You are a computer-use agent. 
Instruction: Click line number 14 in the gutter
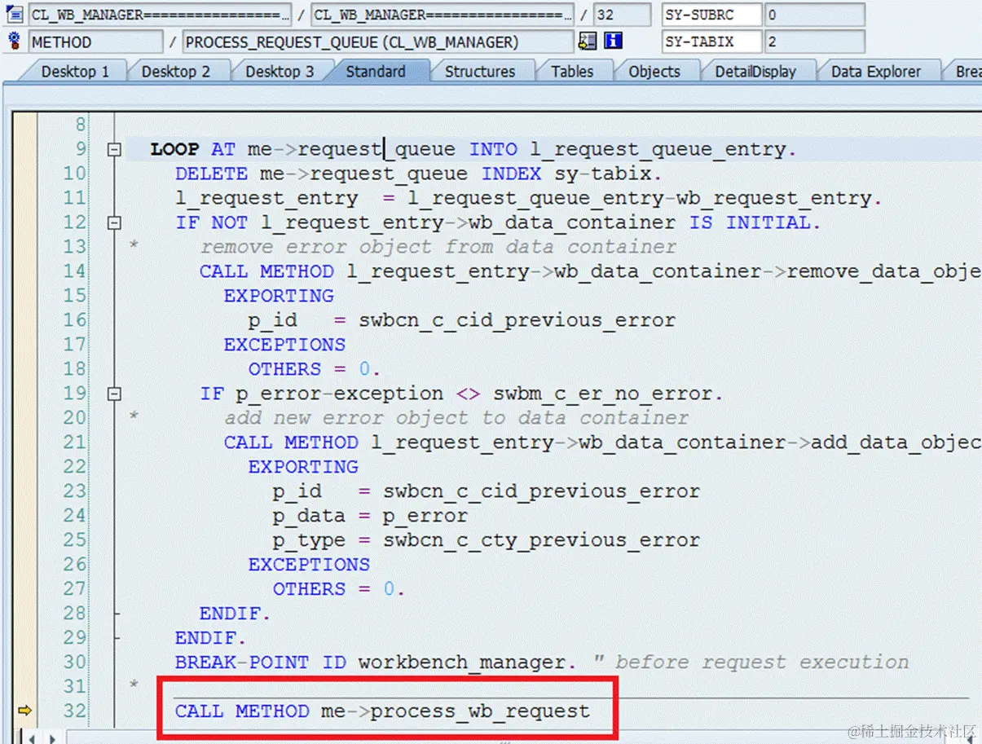(74, 271)
